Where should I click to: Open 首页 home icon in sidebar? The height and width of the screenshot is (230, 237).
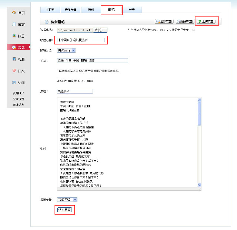point(19,13)
